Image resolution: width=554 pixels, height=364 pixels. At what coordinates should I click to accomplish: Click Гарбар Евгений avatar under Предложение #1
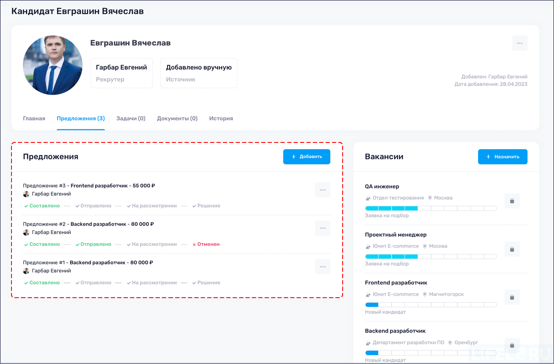(26, 271)
